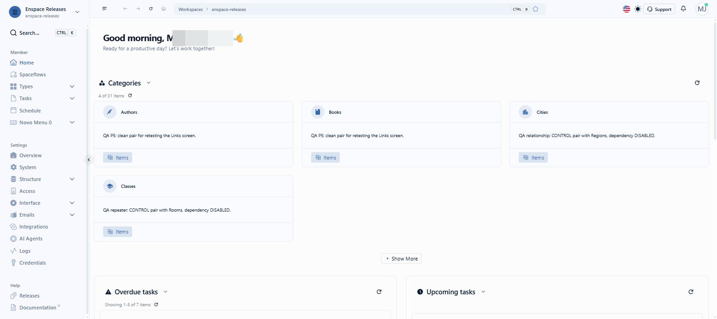This screenshot has height=319, width=717.
Task: Expand the Structure settings chevron
Action: 72,179
